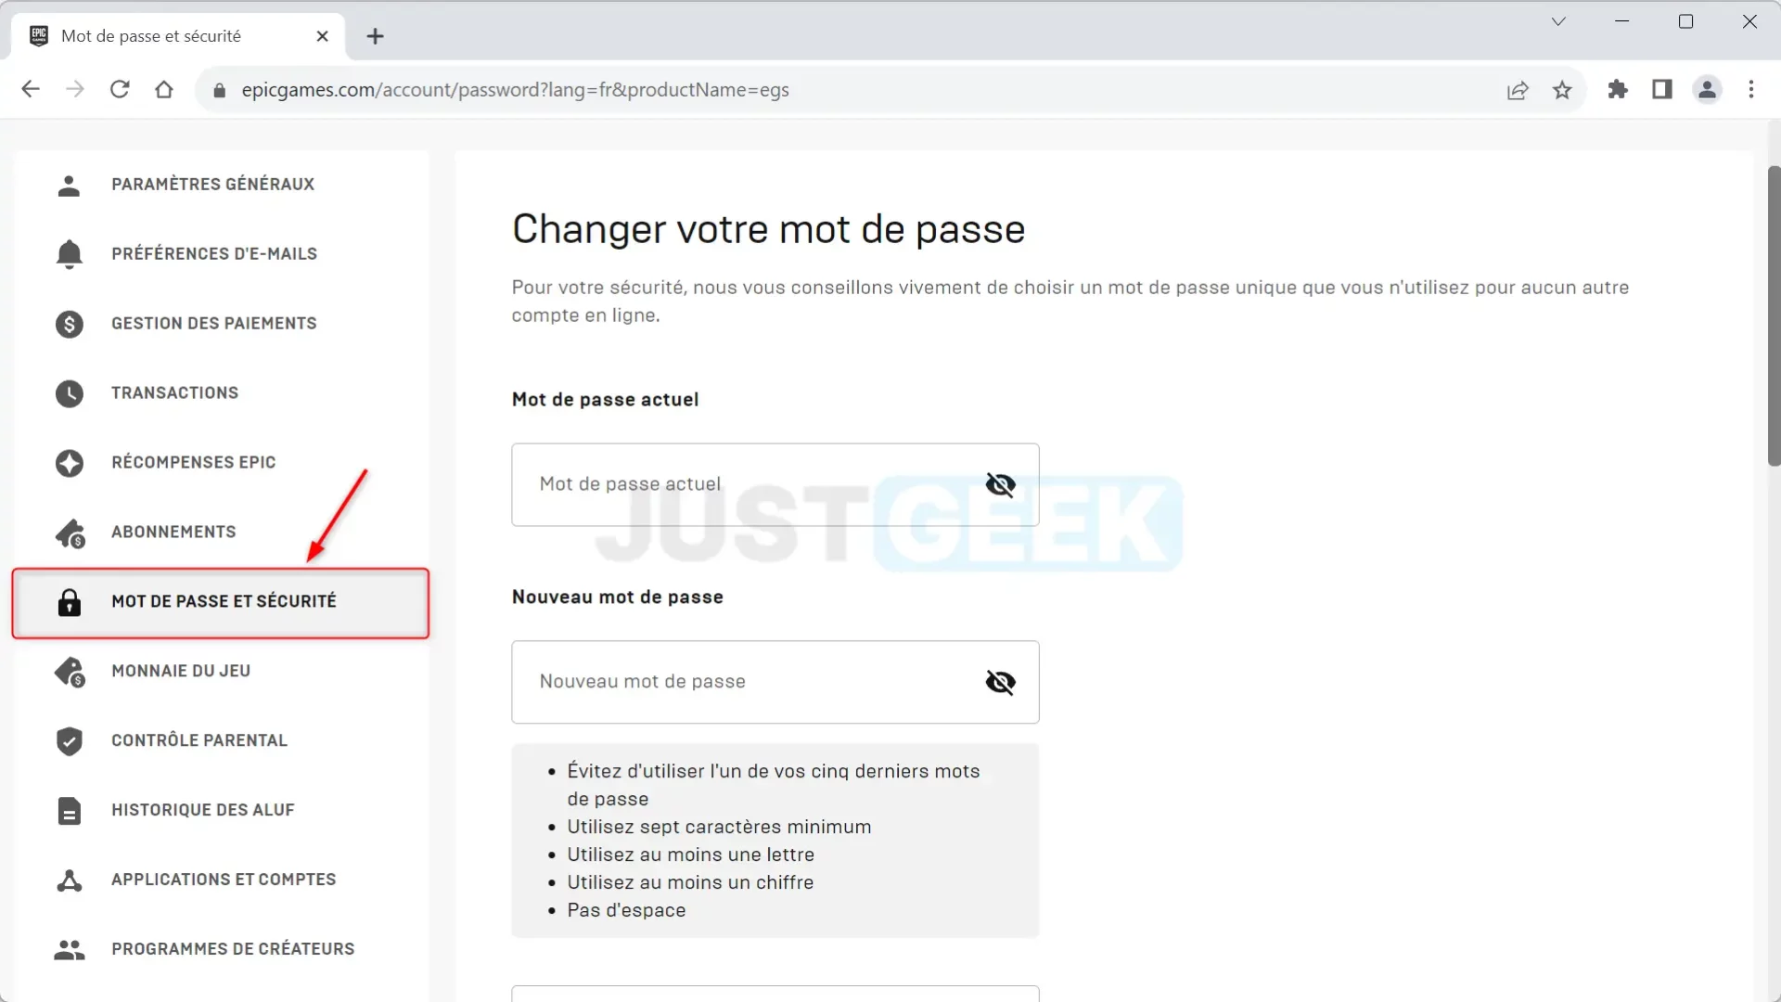Screen dimensions: 1781x1002
Task: Click the Paramètres Généraux icon
Action: click(70, 184)
